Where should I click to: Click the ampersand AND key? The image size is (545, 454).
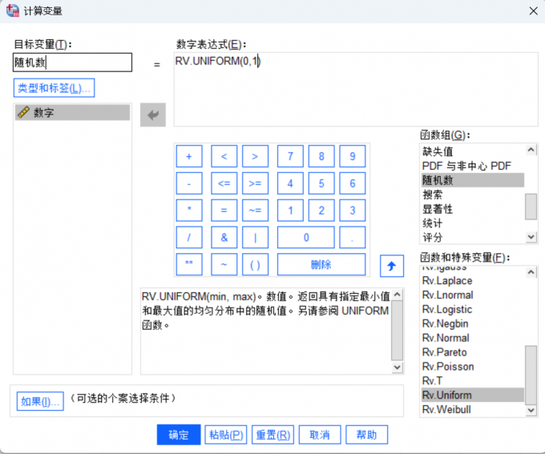click(x=224, y=237)
